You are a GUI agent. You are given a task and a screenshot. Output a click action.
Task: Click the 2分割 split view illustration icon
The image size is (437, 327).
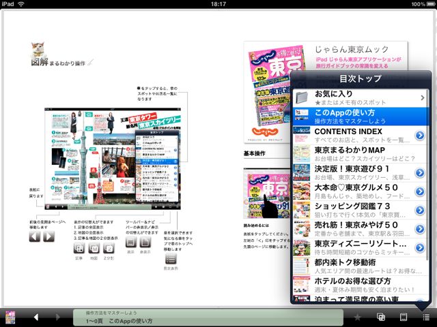coord(109,248)
